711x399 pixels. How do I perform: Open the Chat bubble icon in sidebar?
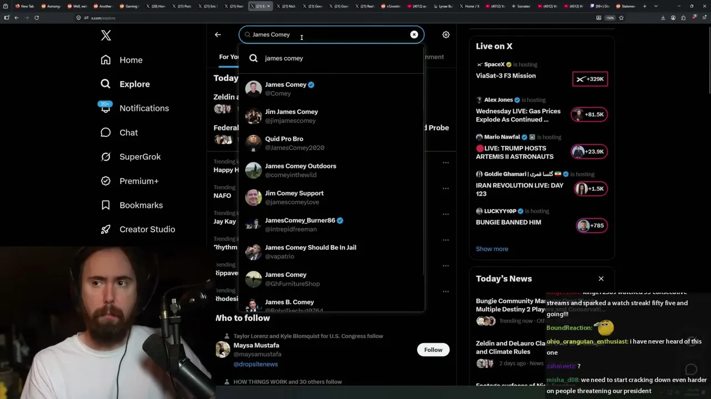[106, 132]
